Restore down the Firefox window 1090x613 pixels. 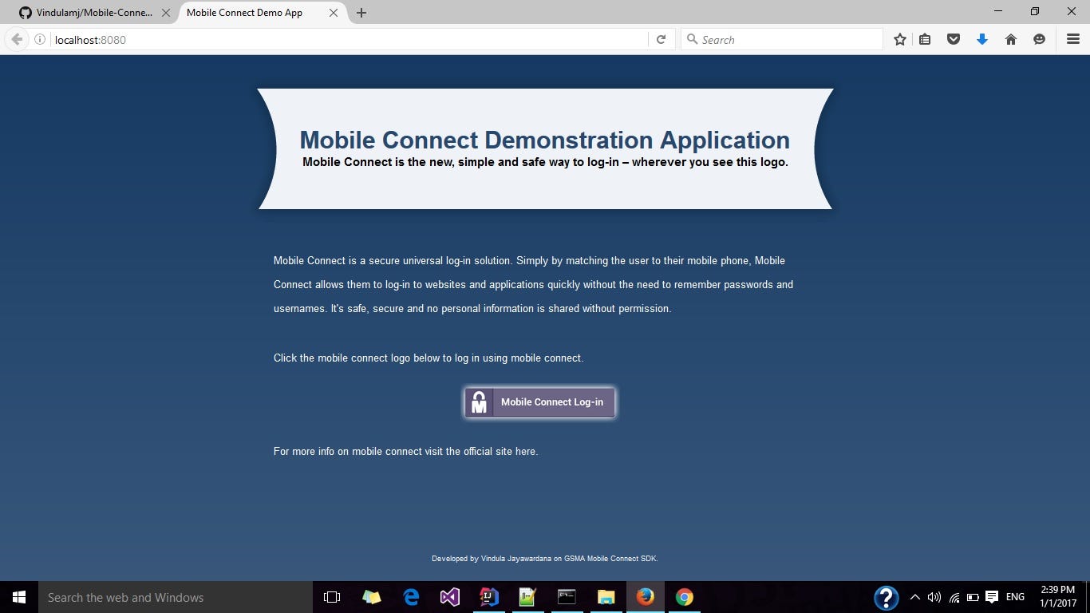[x=1035, y=11]
